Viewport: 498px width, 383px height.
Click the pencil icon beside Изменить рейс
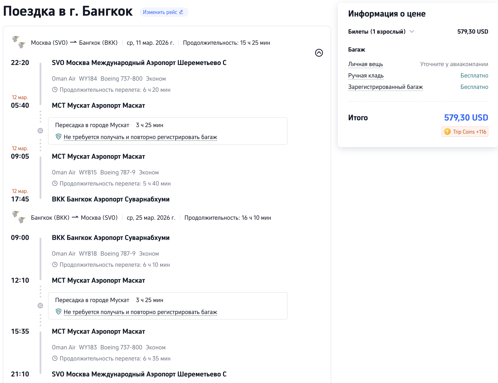point(181,12)
